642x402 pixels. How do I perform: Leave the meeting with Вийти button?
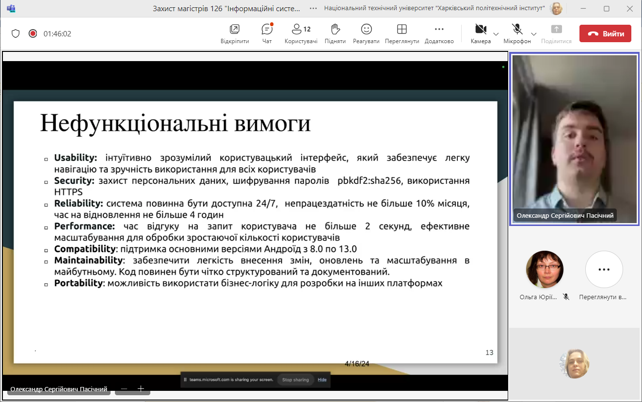click(x=605, y=33)
